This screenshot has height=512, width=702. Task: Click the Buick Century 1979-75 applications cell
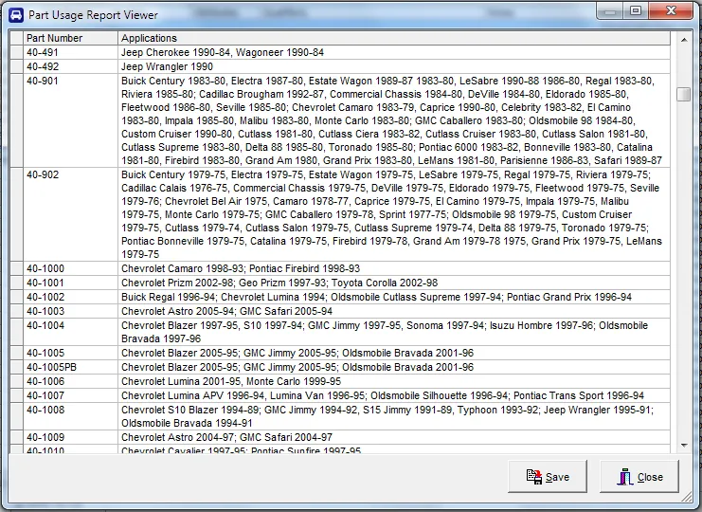tap(394, 214)
